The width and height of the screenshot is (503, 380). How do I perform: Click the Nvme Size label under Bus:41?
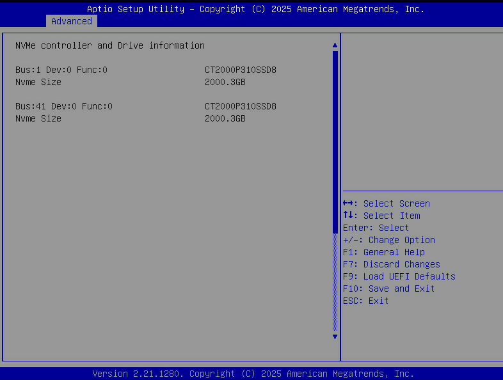click(x=38, y=118)
